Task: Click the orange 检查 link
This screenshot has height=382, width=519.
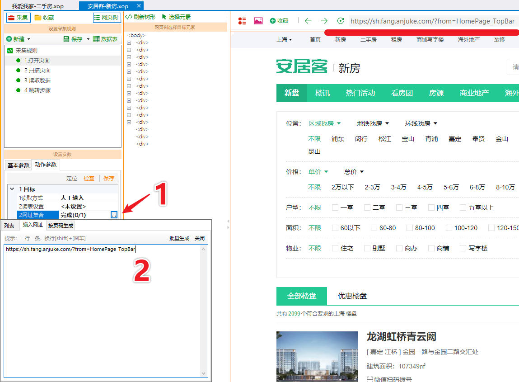Action: [89, 178]
